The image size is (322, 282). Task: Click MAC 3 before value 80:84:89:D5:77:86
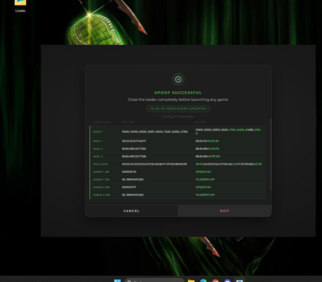pos(134,157)
